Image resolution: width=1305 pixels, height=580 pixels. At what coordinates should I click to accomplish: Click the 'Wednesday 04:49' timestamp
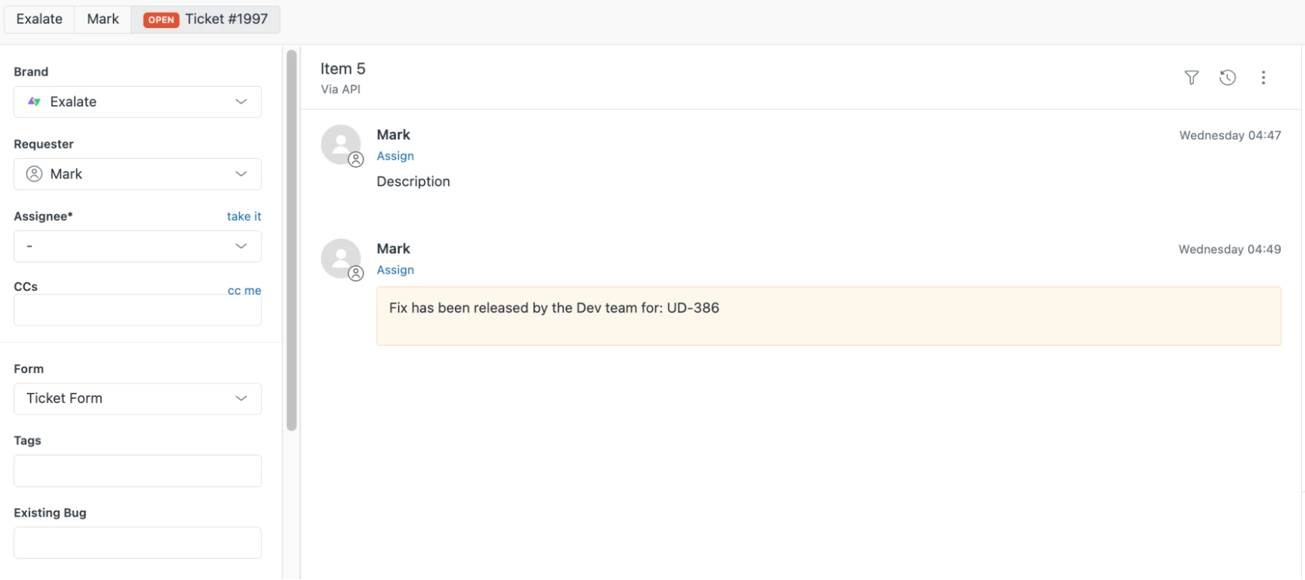pyautogui.click(x=1230, y=249)
